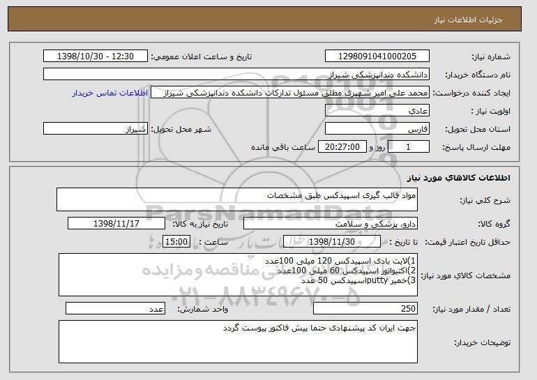This screenshot has width=537, height=380.
Task: Click the گروه کالا label
Action: [494, 224]
